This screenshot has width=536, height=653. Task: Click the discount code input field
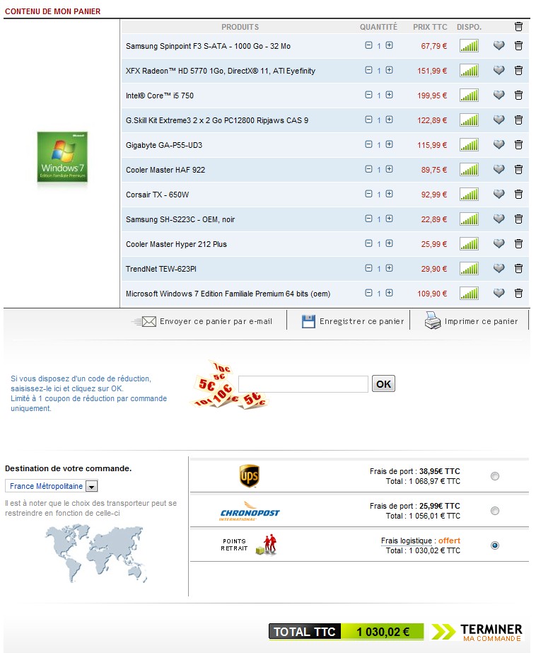coord(303,384)
